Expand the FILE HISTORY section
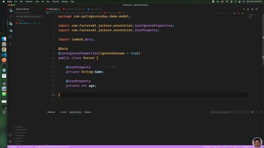264x148 pixels. (20, 133)
